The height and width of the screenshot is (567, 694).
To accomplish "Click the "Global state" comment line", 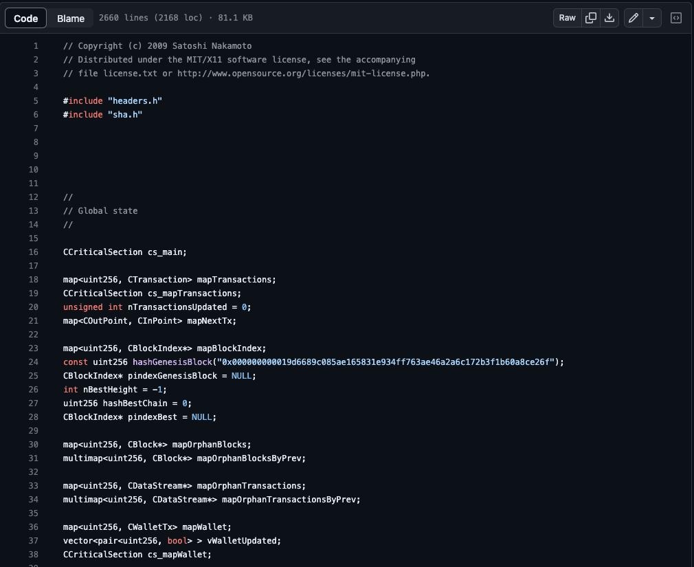I will [x=107, y=211].
